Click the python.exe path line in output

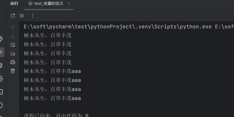point(127,27)
